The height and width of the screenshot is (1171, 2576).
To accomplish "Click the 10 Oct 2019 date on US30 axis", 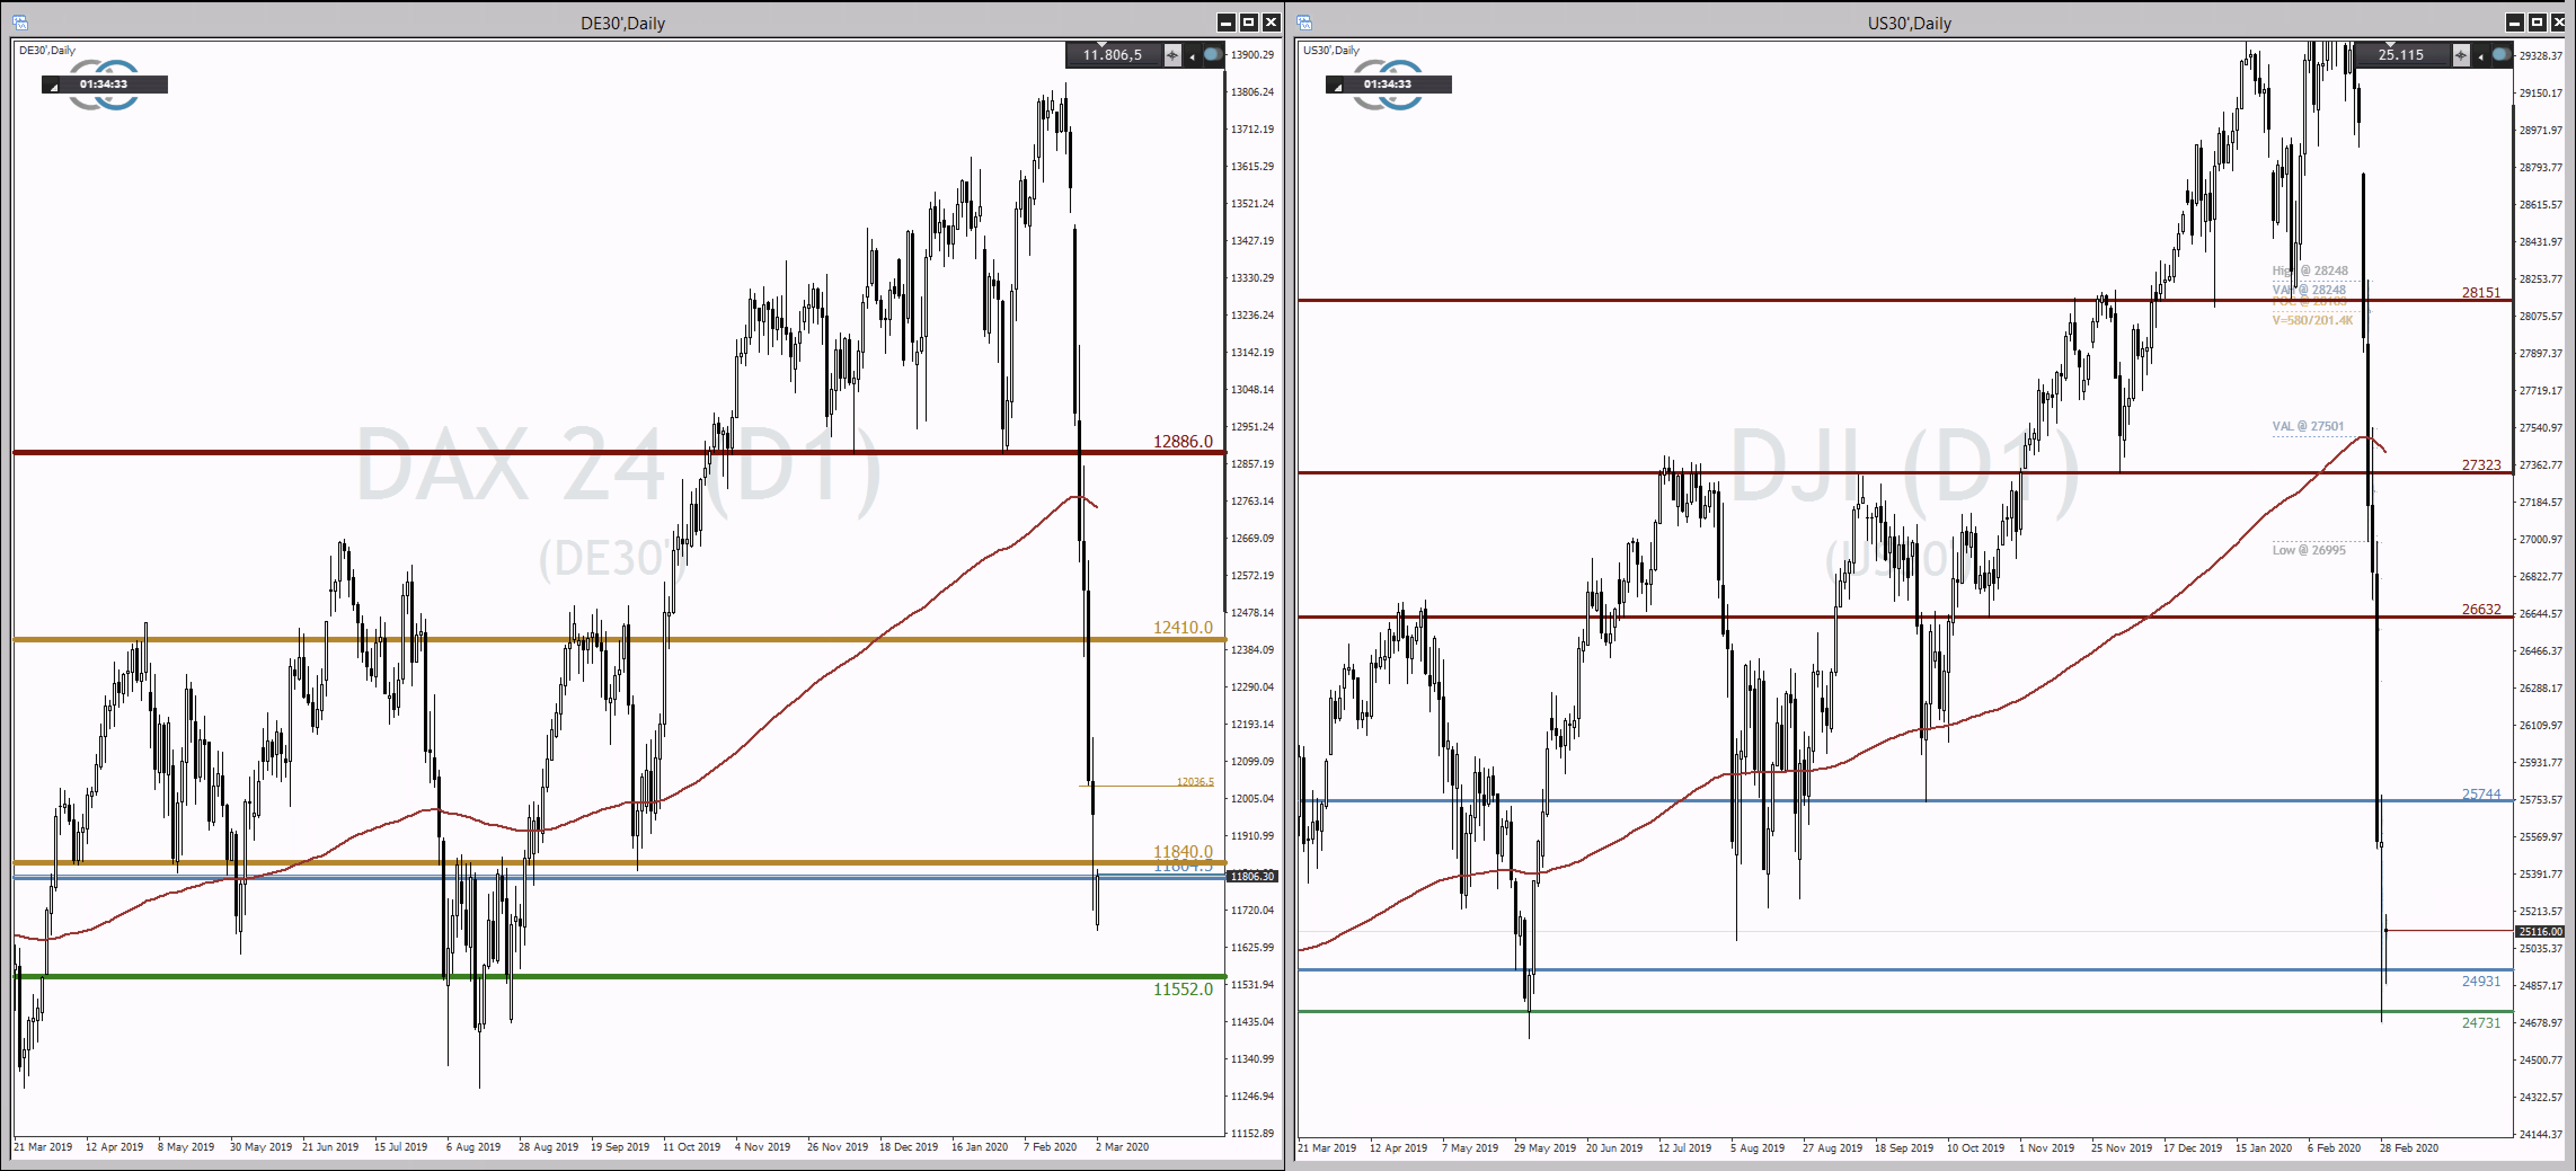I will (1975, 1147).
